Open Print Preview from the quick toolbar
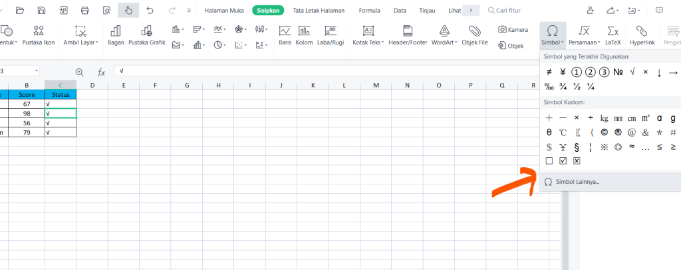 pyautogui.click(x=107, y=10)
